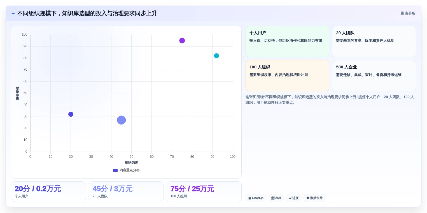
Task: Select the large light blue bubble at x=45
Action: [121, 120]
